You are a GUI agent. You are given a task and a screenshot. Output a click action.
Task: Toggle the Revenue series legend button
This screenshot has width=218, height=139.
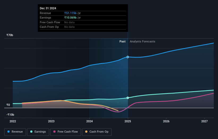click(15, 132)
